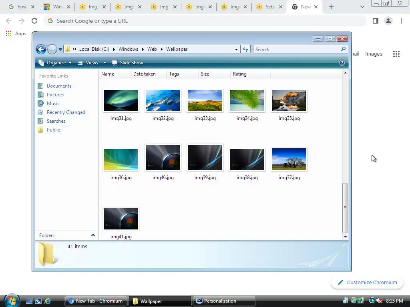Expand address bar previous locations dropdown
Screen dimensions: 410x307
[236, 49]
